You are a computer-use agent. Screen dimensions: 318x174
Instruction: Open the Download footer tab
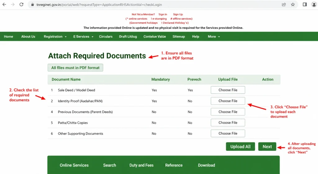coord(207,165)
